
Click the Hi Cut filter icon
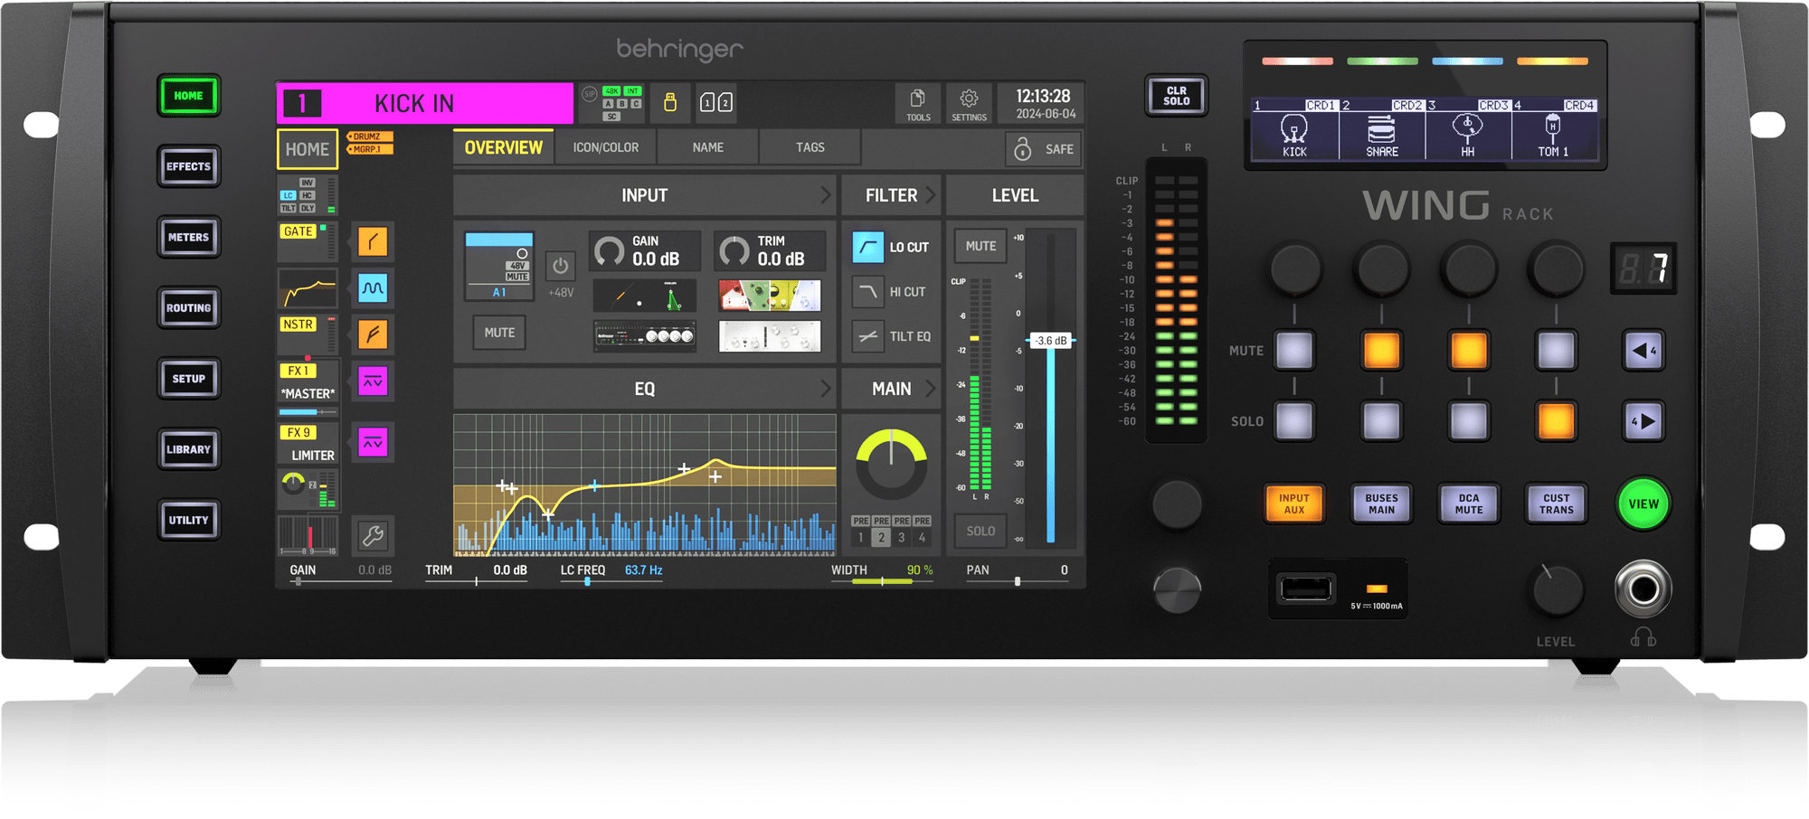coord(867,291)
